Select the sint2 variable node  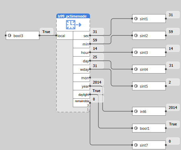pos(149,35)
